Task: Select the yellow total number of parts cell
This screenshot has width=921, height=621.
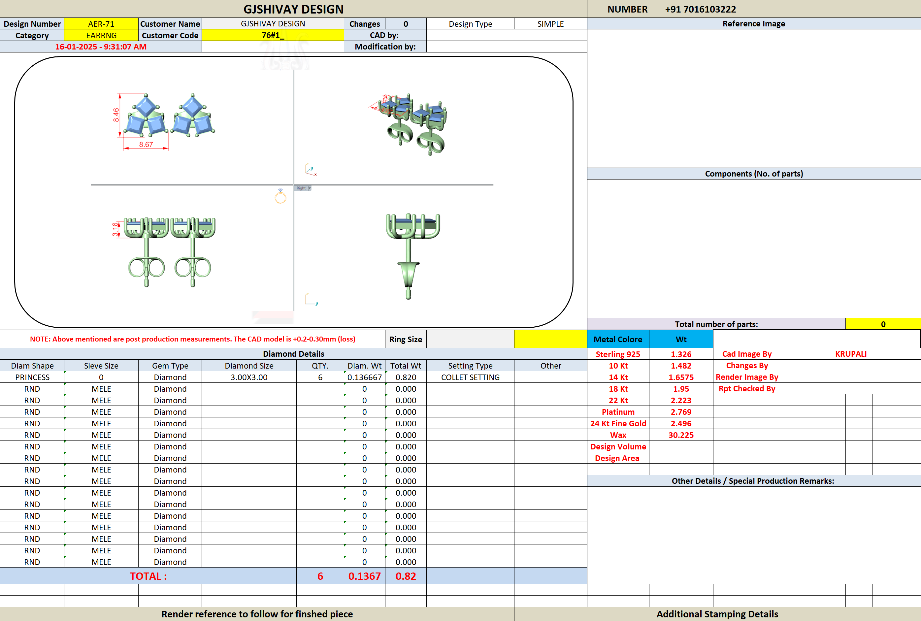Action: click(x=883, y=324)
